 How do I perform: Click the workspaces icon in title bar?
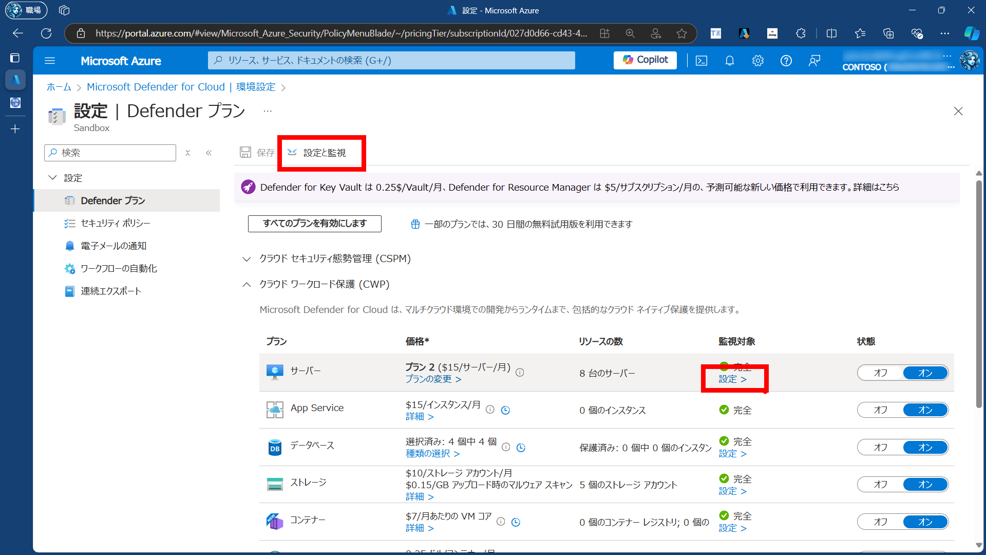[64, 10]
